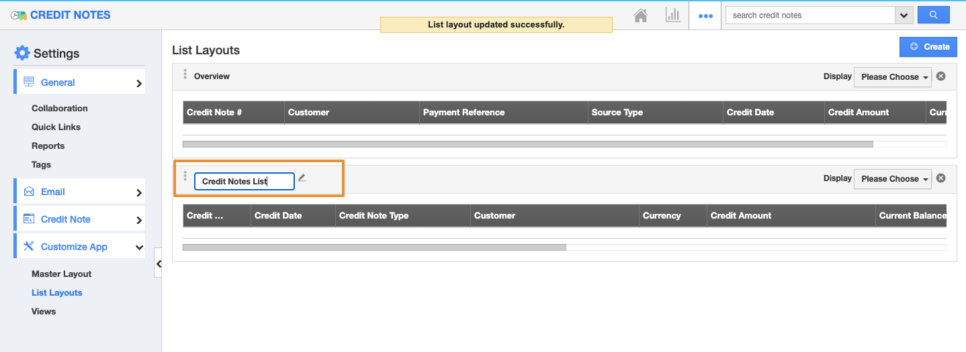Collapse the settings sidebar arrow
The height and width of the screenshot is (352, 966).
[158, 263]
